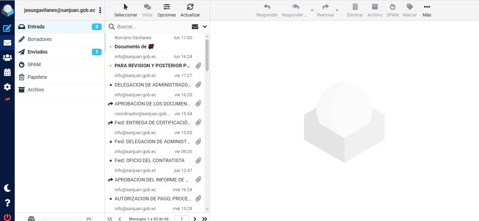This screenshot has width=479, height=221.
Task: Open the help question mark icon
Action: [x=7, y=203]
